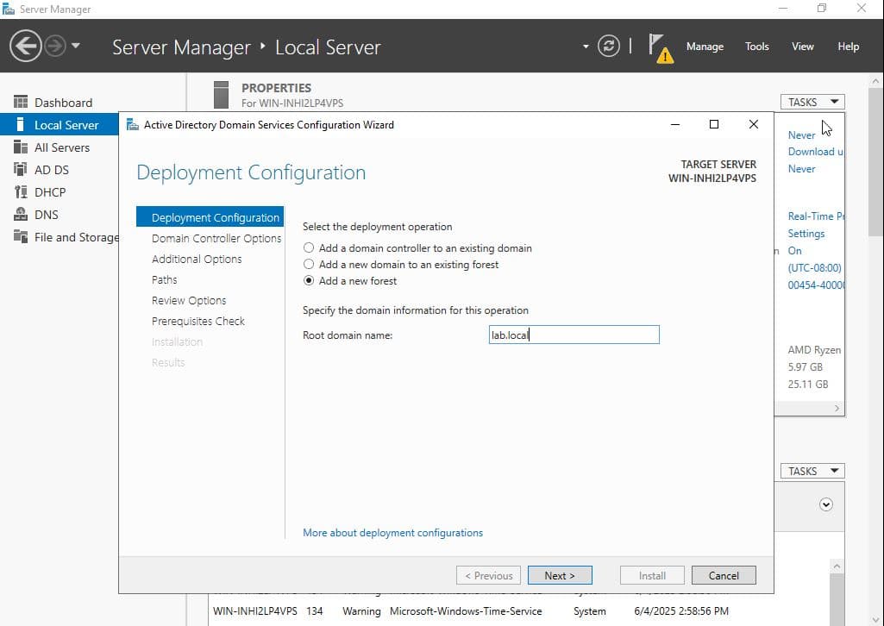Click the All Servers sidebar icon

pos(21,147)
